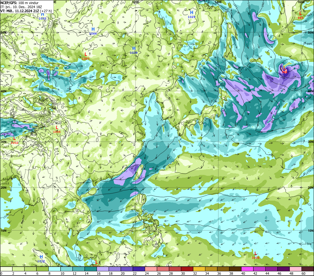Click the legend value 60

303,273
